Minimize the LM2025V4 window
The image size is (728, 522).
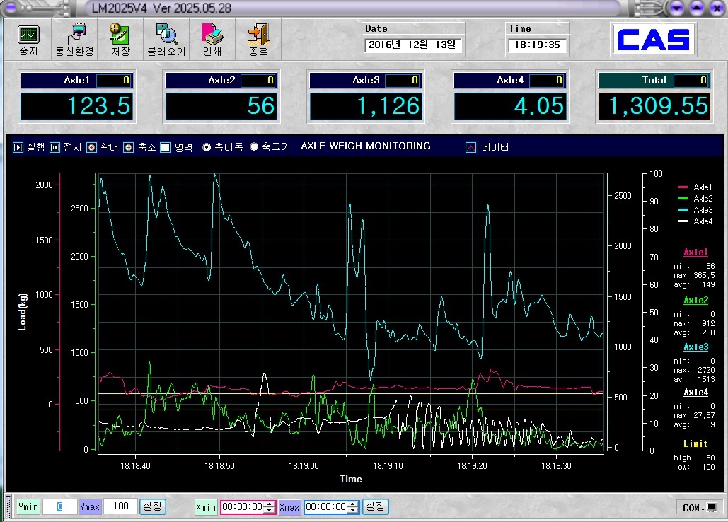click(676, 7)
